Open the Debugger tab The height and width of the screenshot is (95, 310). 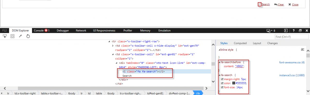click(x=63, y=30)
